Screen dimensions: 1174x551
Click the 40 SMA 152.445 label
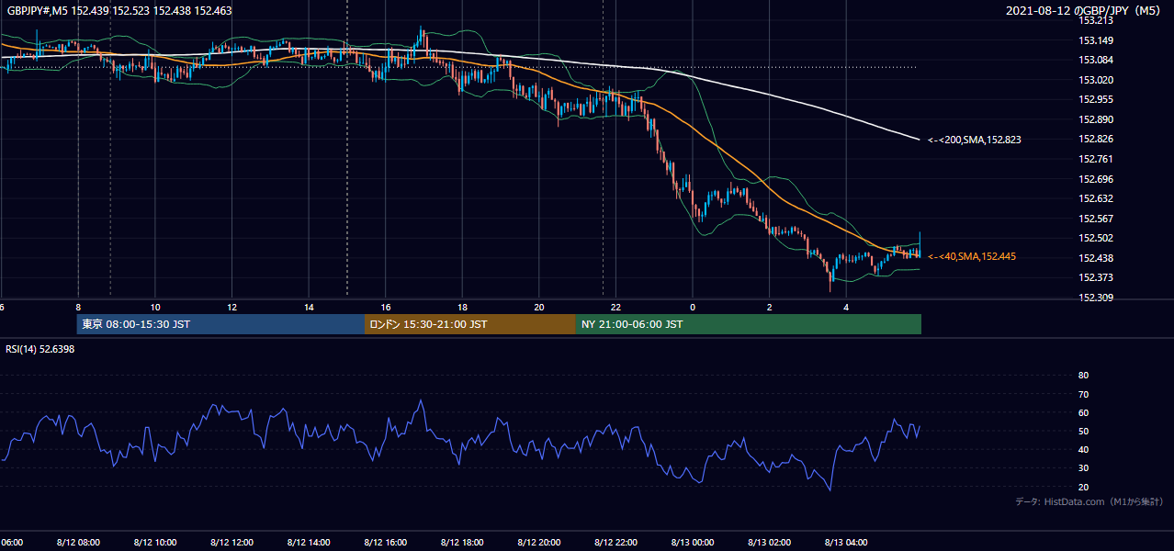[972, 256]
